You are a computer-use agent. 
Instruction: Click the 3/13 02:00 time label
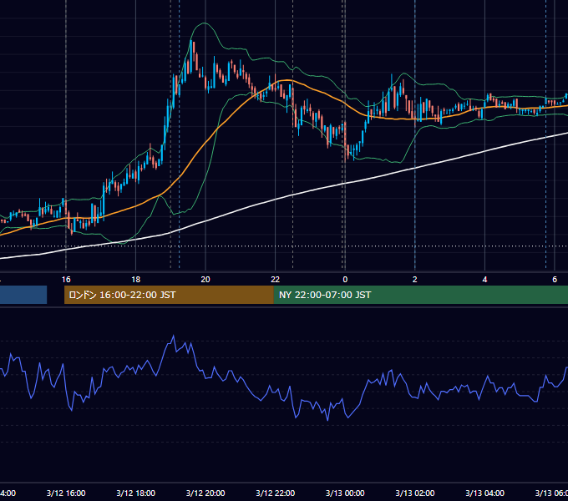(x=415, y=493)
